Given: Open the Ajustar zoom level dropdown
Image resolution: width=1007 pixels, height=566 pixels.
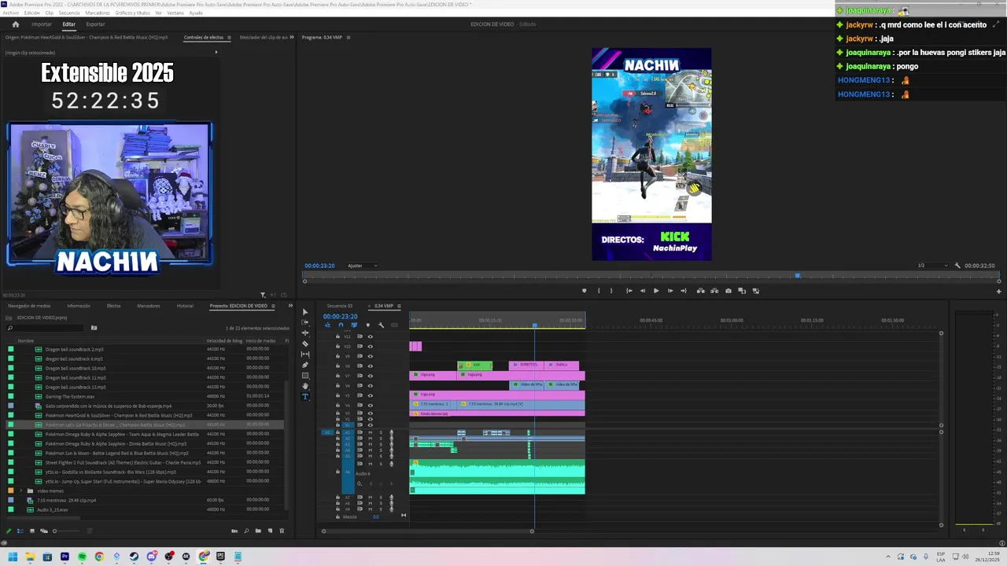Looking at the screenshot, I should pos(363,266).
